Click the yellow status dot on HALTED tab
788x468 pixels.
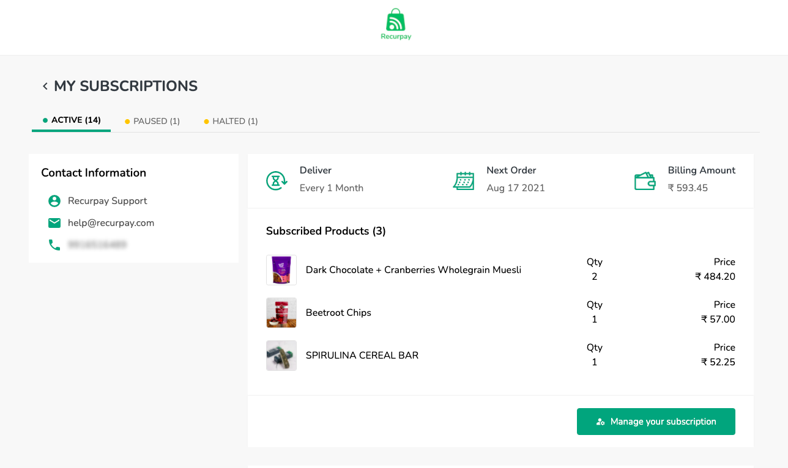click(207, 121)
